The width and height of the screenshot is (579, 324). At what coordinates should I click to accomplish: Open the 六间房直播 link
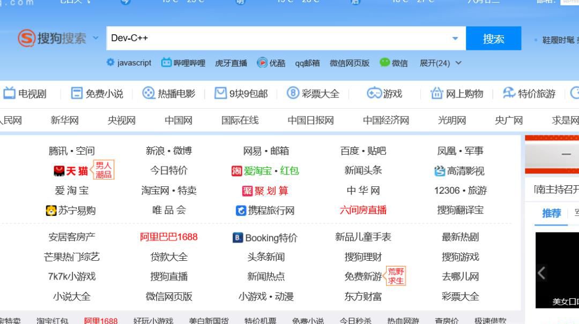(363, 210)
